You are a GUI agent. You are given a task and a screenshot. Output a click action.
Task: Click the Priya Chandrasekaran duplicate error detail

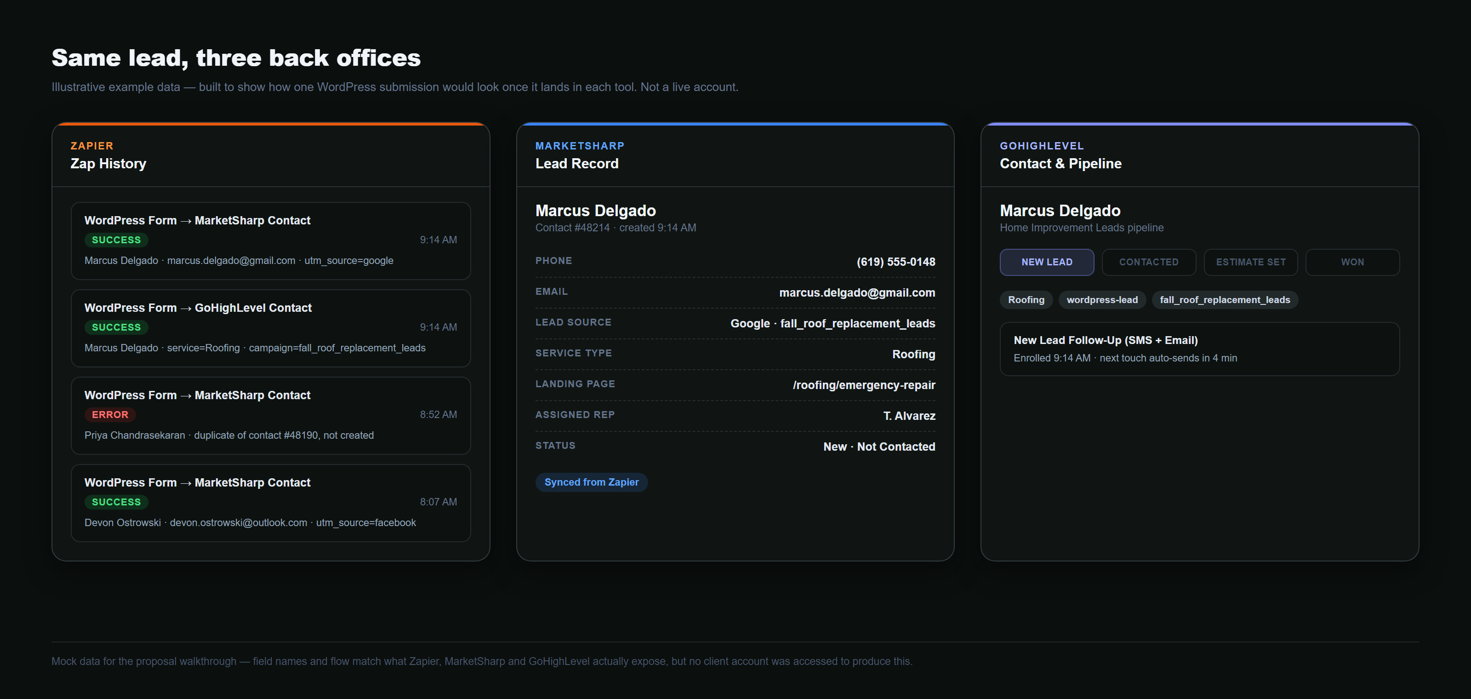click(x=229, y=435)
